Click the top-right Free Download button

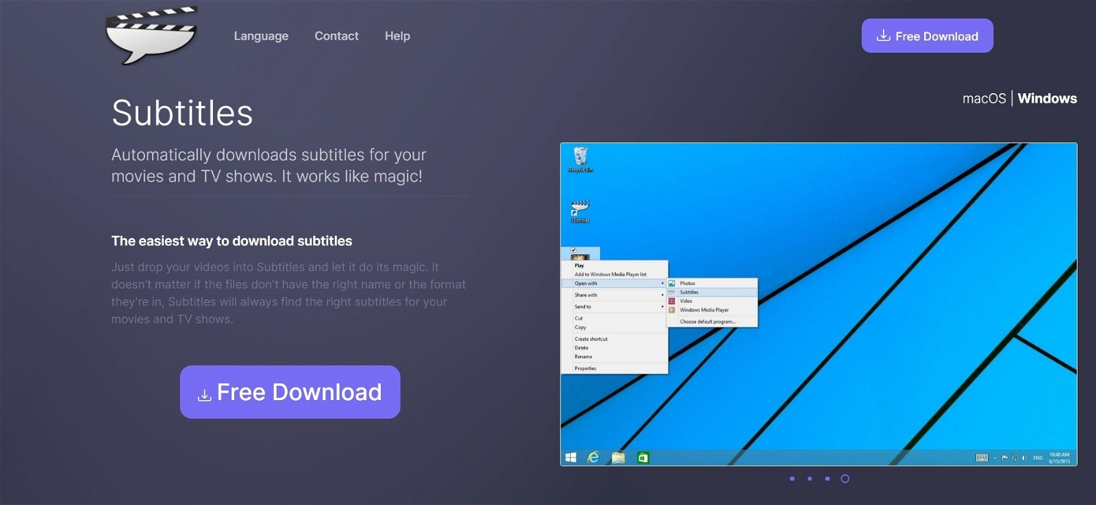click(927, 36)
